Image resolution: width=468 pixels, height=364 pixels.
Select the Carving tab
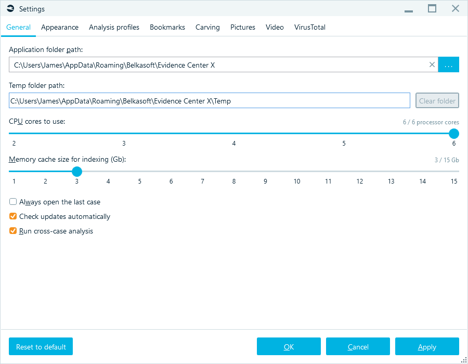pos(207,27)
